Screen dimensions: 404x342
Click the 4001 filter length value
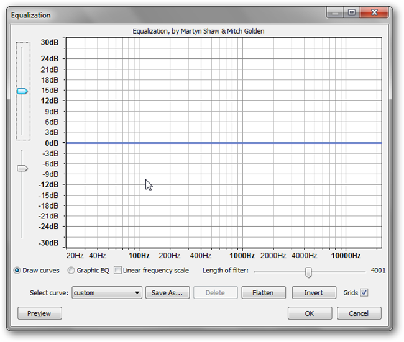[x=378, y=271]
